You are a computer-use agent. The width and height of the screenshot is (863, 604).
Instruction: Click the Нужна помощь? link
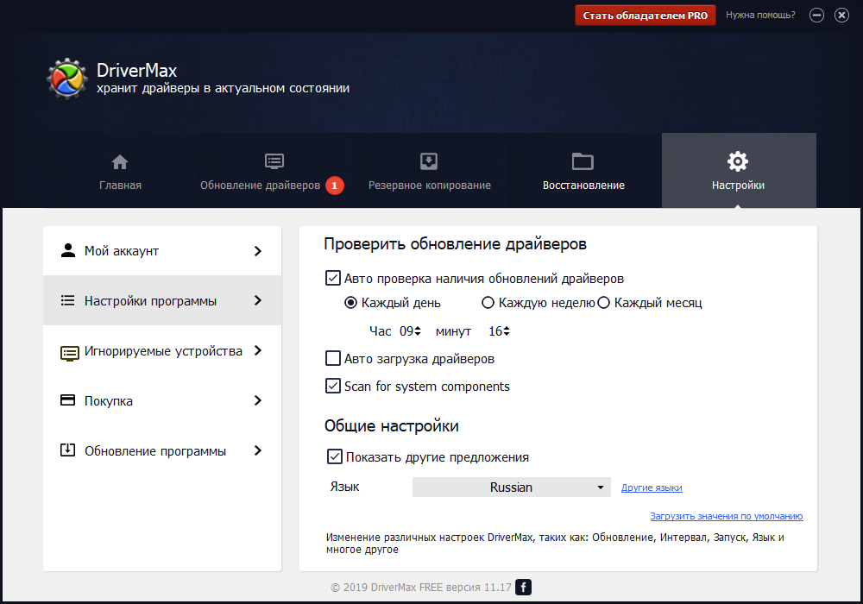tap(760, 15)
